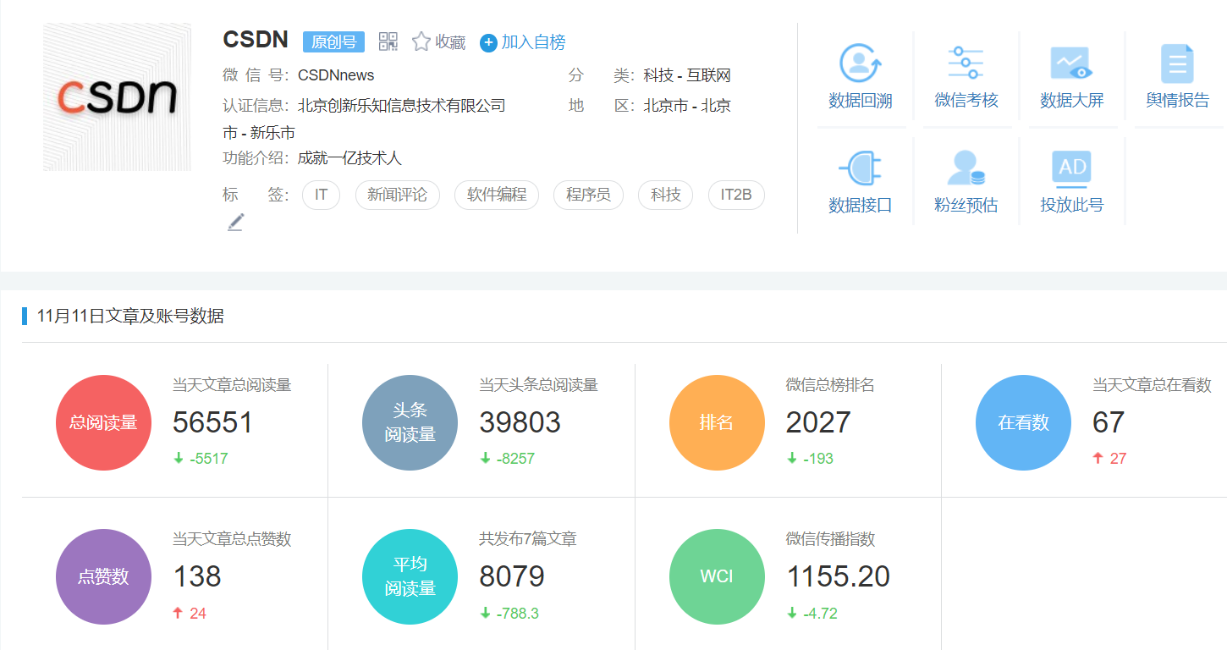The height and width of the screenshot is (650, 1227).
Task: Click the red 总阅读量 circle
Action: [x=103, y=421]
